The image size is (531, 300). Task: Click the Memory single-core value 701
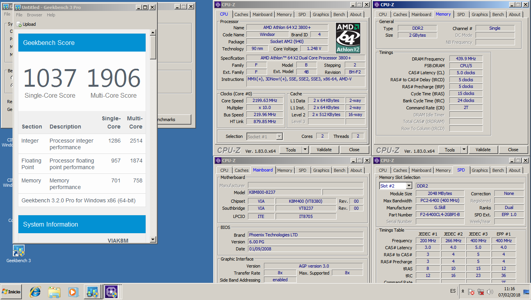116,180
